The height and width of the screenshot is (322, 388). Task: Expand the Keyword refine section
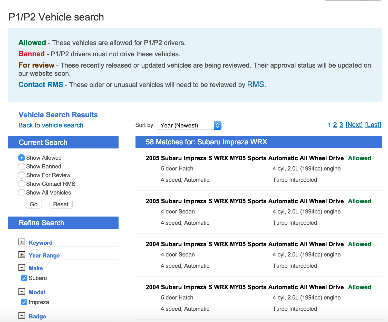(22, 242)
